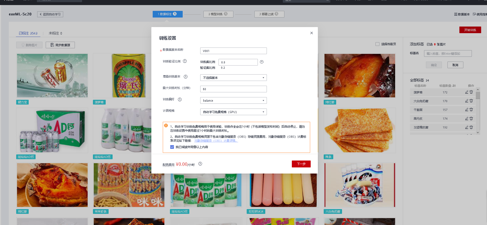Click the 配置费用 label

168,165
